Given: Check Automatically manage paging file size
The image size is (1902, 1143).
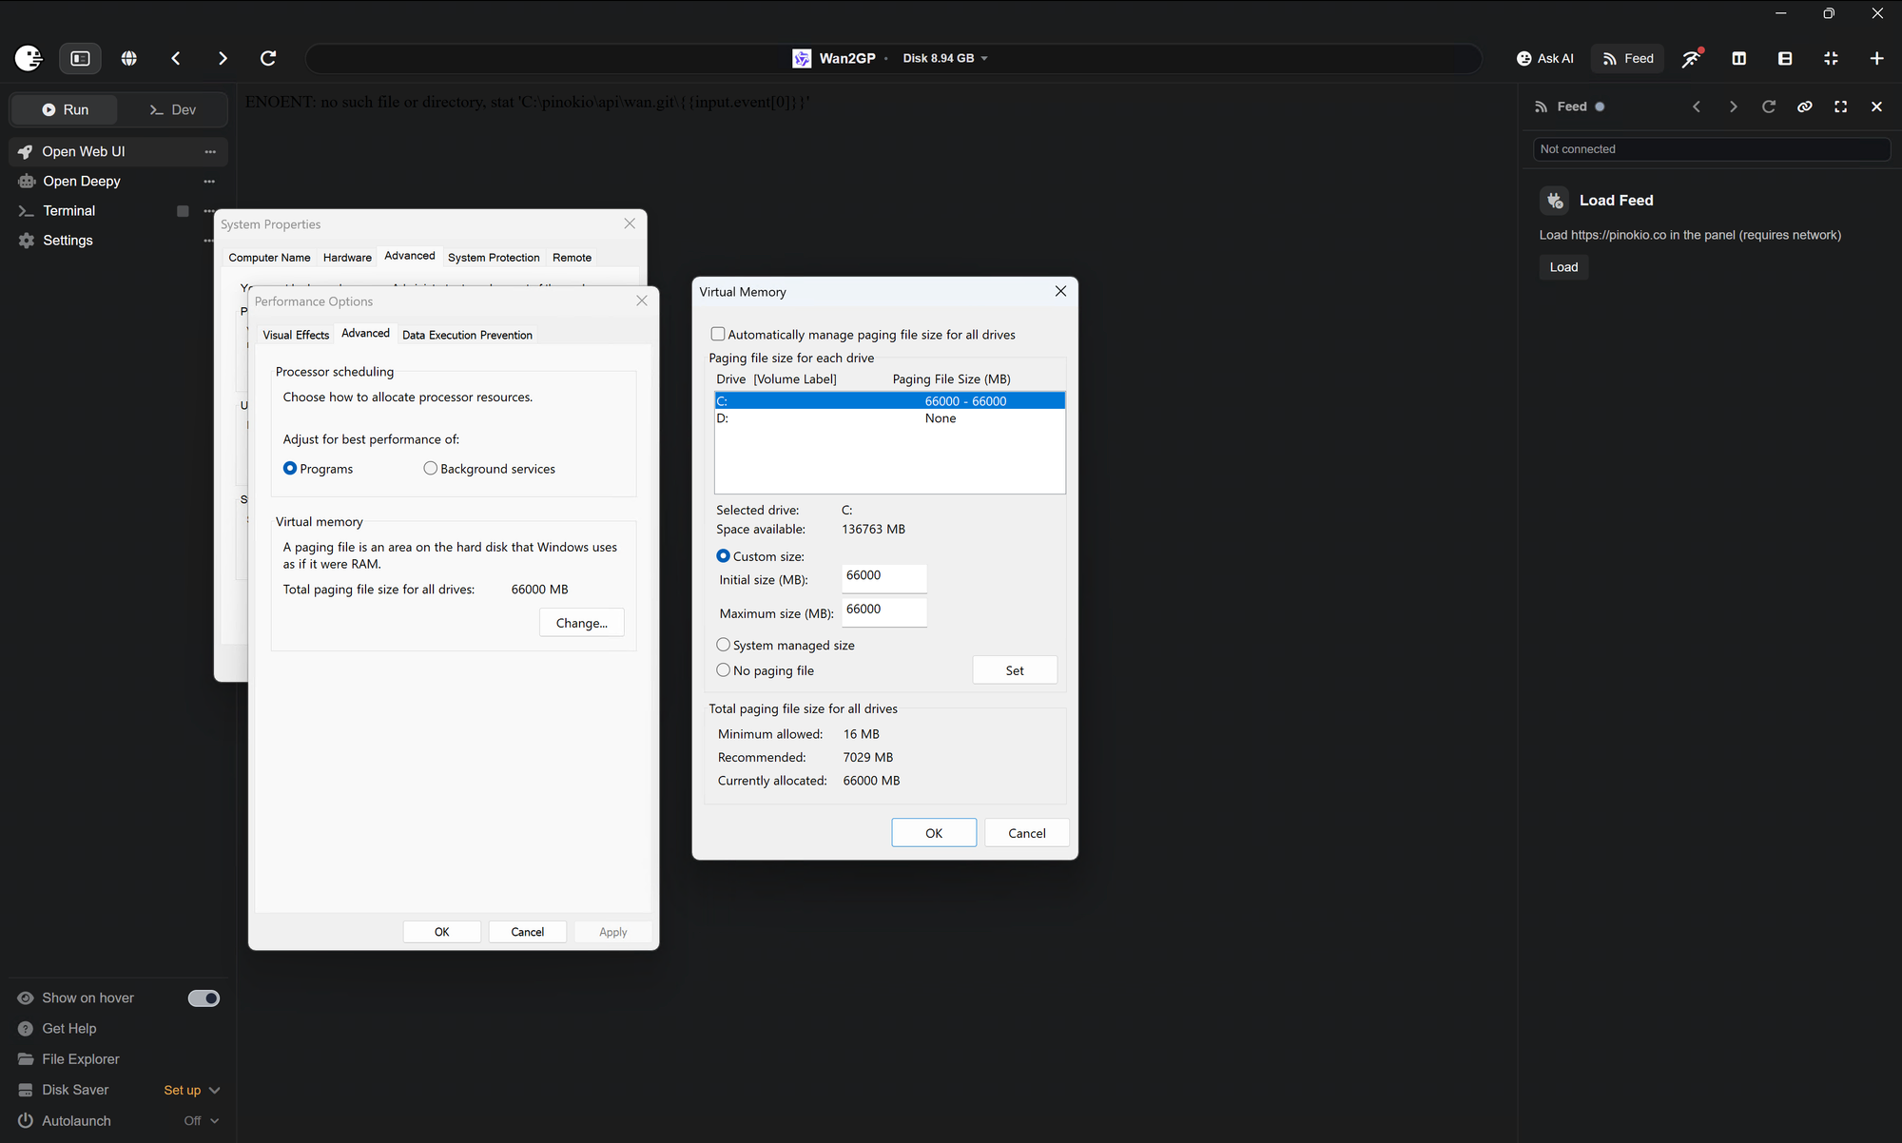Looking at the screenshot, I should pos(718,334).
